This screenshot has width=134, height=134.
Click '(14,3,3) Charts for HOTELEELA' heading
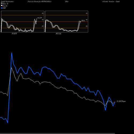(39, 2)
